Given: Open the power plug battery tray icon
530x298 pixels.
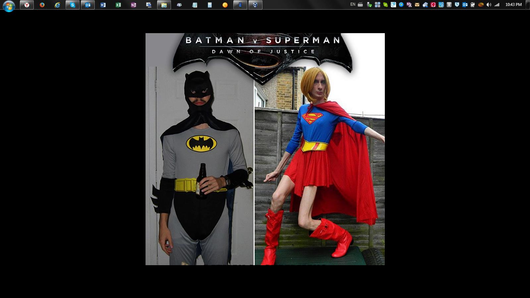Looking at the screenshot, I should 473,5.
